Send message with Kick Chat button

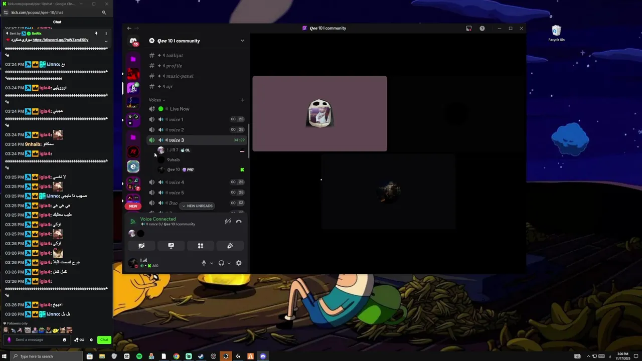[x=104, y=339]
